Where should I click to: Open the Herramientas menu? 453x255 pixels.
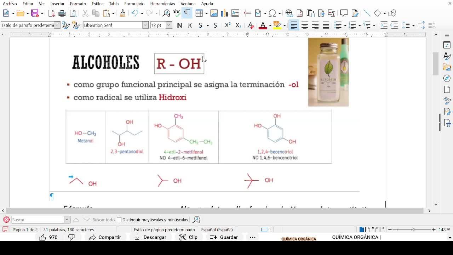click(162, 4)
